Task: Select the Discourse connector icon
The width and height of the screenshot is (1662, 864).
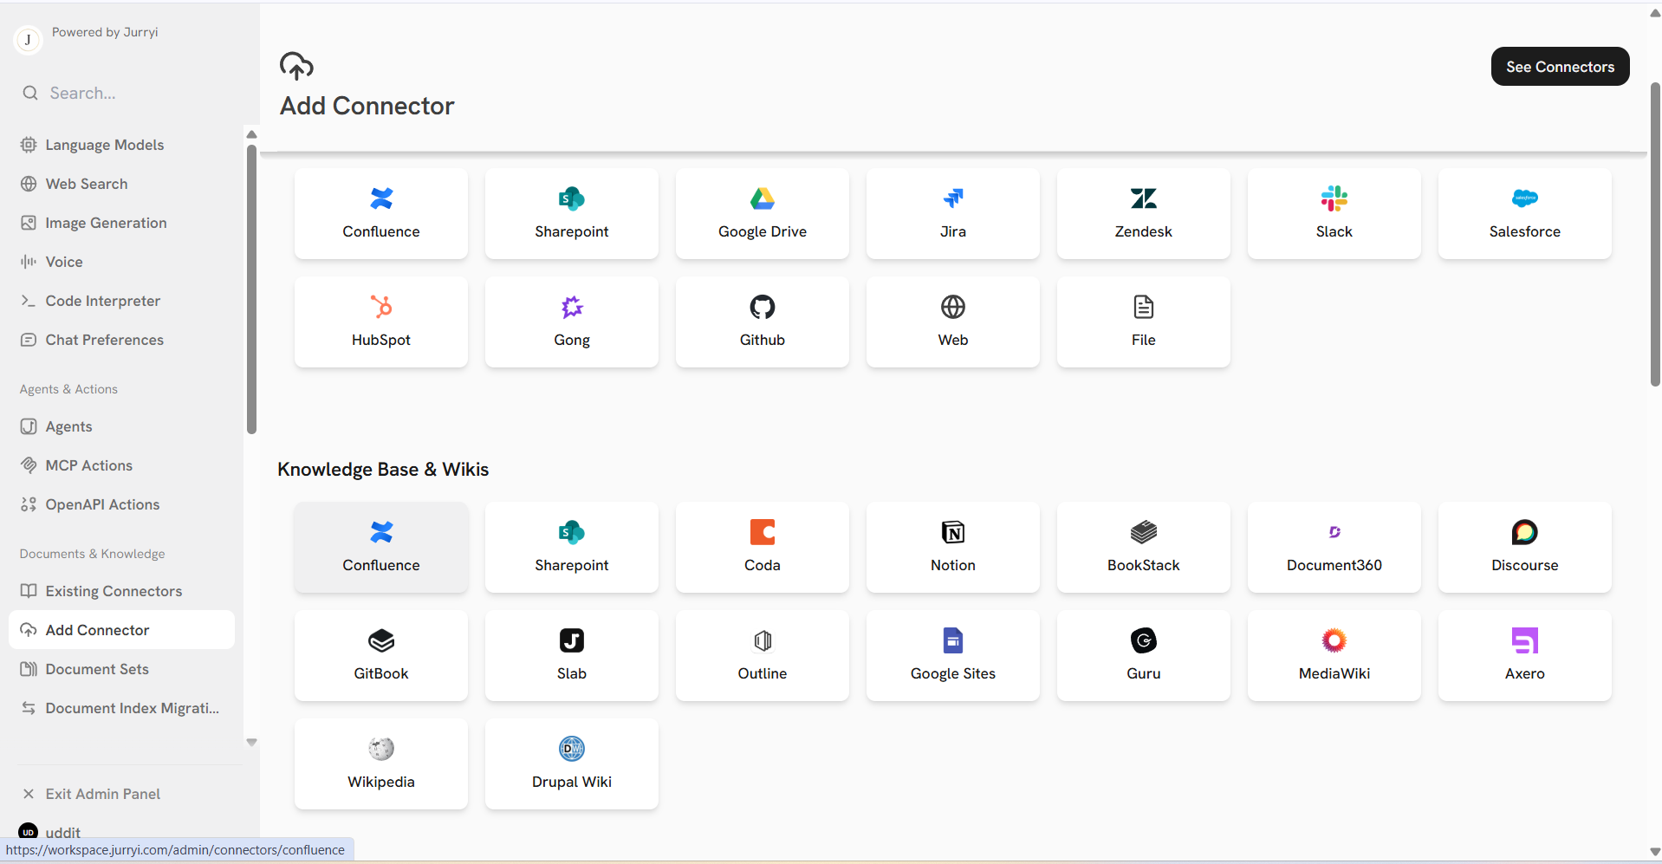Action: 1525,532
